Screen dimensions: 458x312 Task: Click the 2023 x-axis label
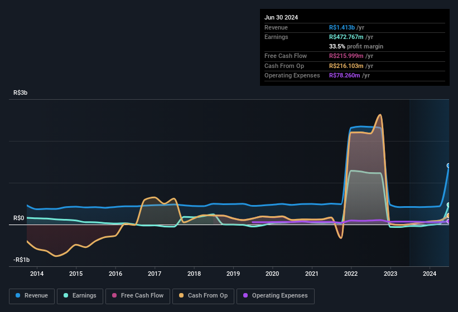(x=390, y=274)
